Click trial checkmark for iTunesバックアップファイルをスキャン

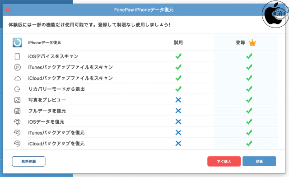pyautogui.click(x=178, y=67)
